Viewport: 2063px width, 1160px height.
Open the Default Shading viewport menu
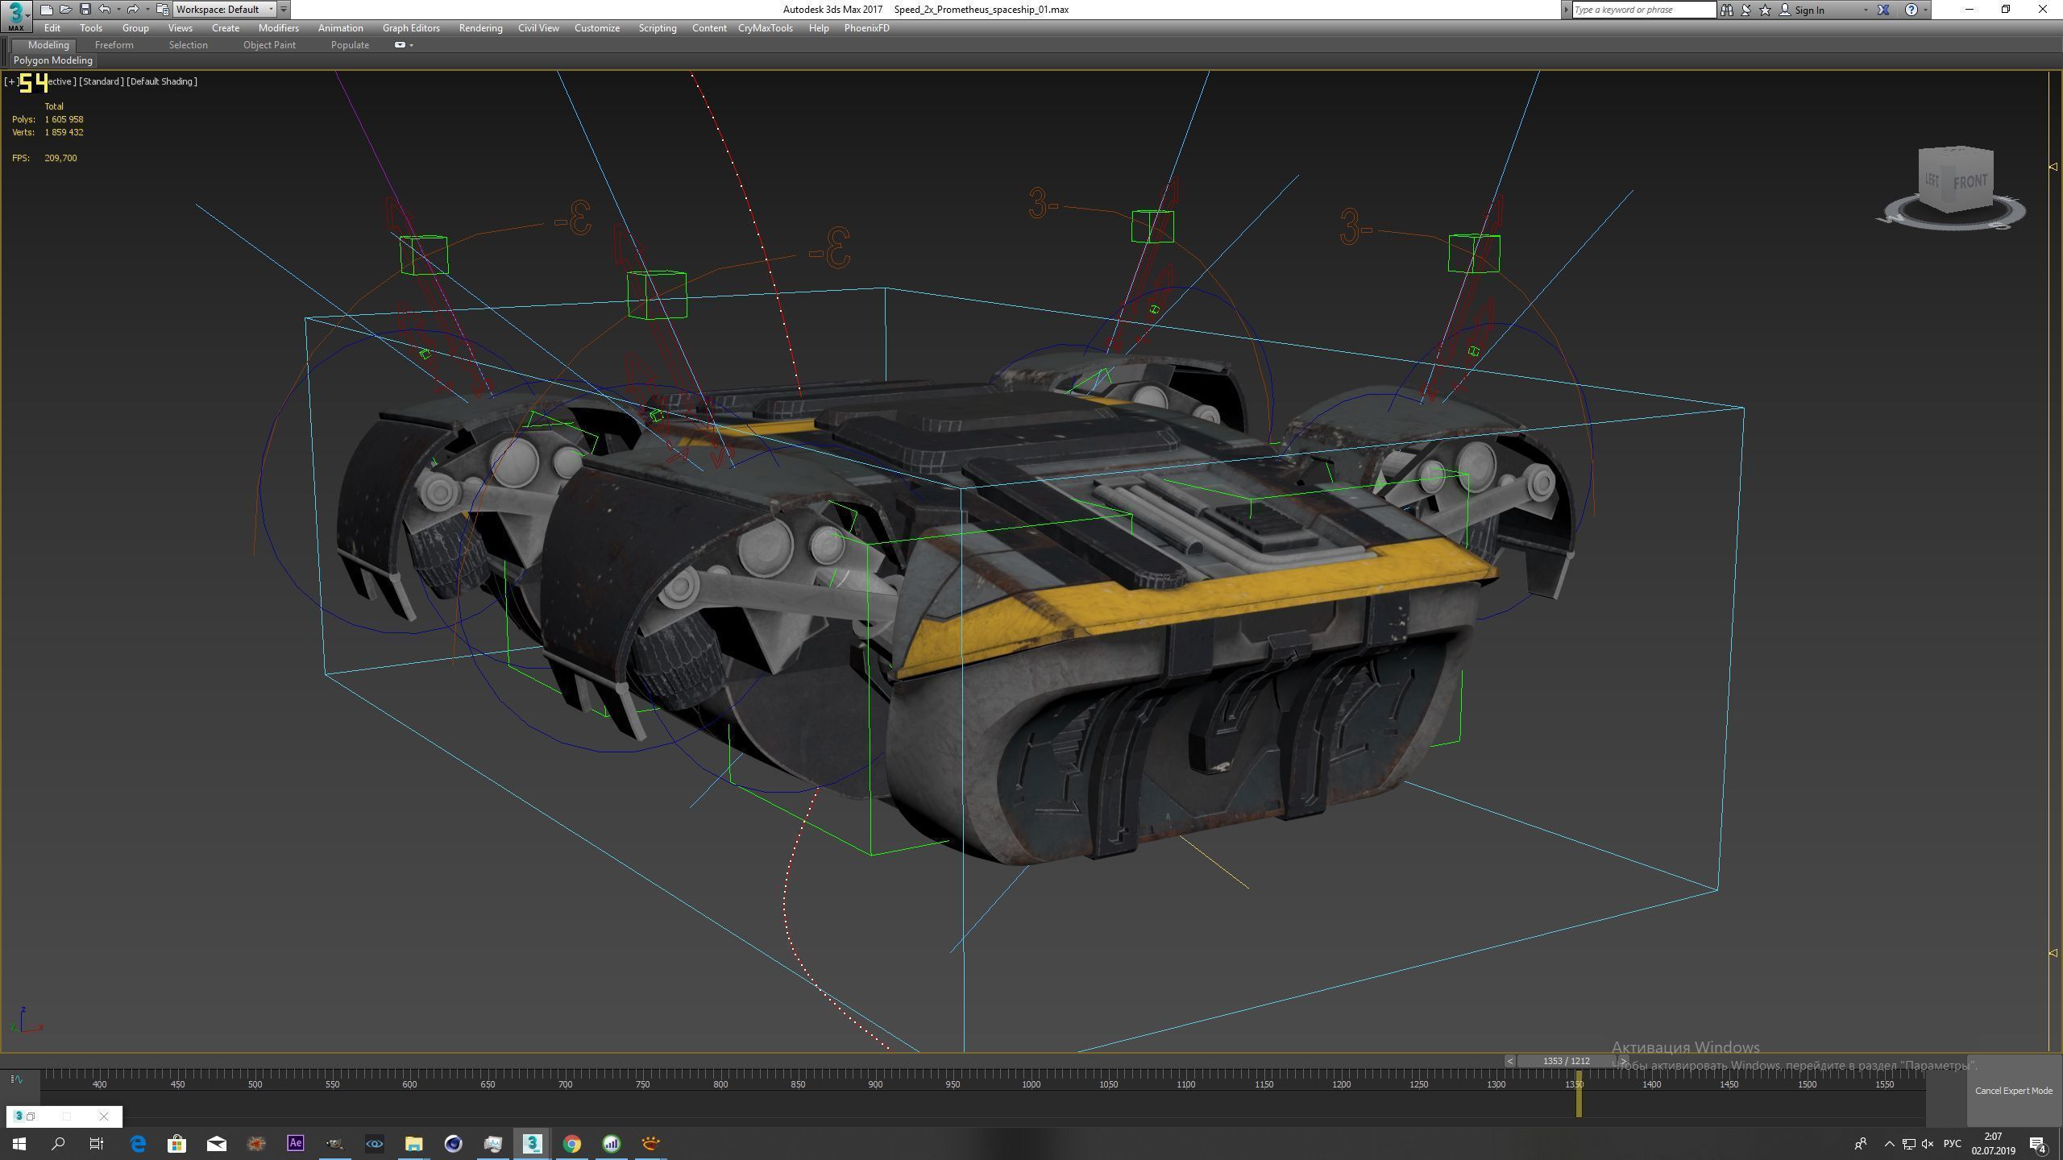(x=161, y=81)
